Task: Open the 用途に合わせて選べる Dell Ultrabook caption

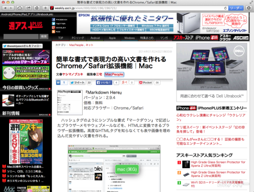Action: point(212,96)
